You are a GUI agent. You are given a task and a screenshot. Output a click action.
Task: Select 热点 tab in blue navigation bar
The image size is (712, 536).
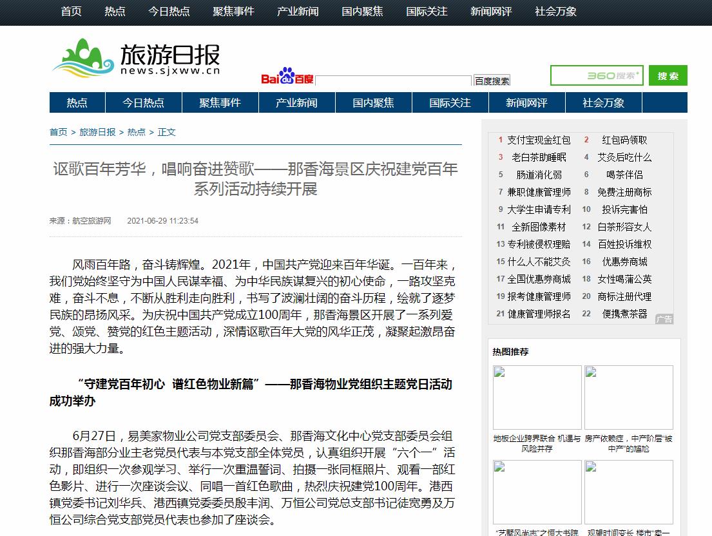77,102
